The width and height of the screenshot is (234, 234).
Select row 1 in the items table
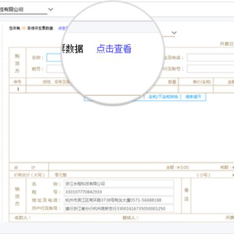pyautogui.click(x=122, y=89)
